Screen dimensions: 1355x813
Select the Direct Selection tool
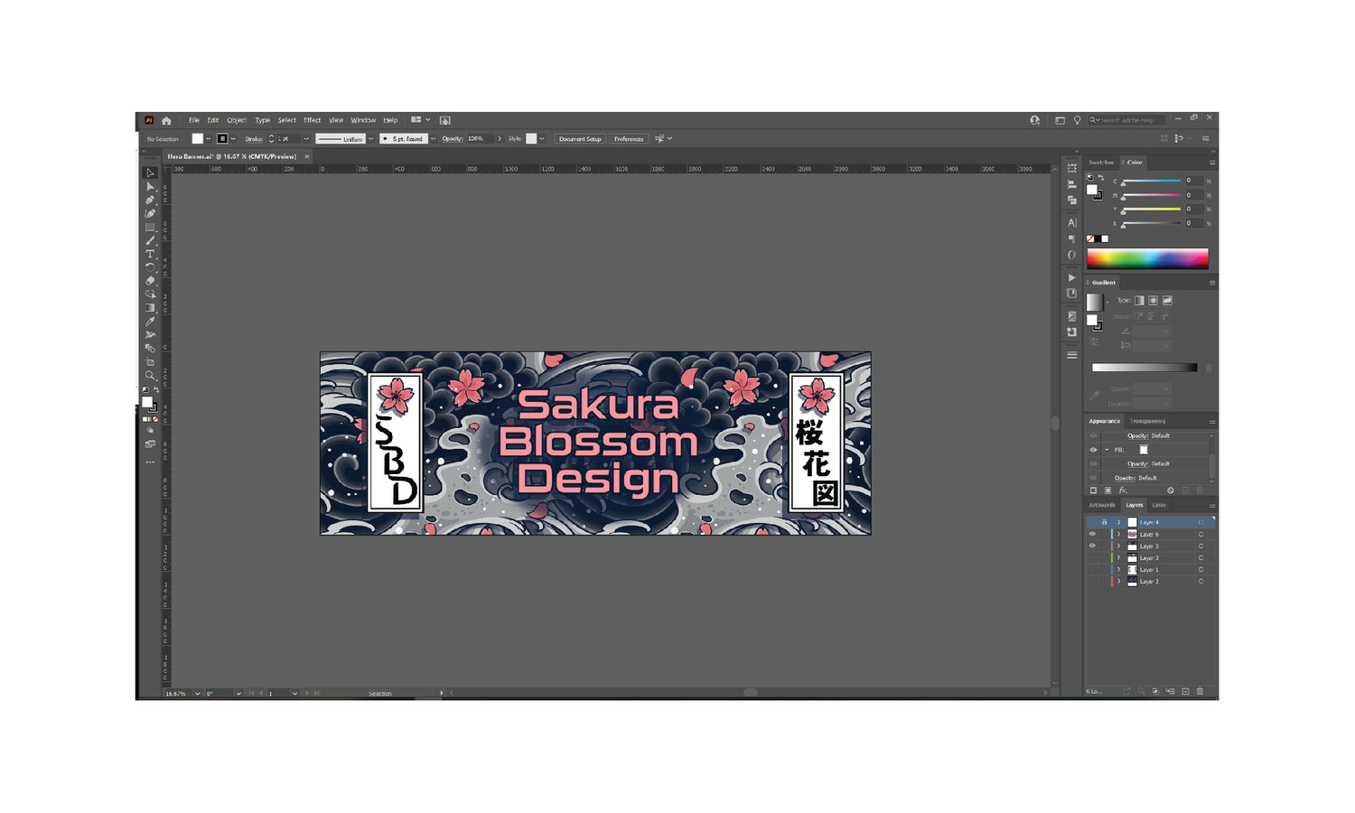pyautogui.click(x=150, y=187)
